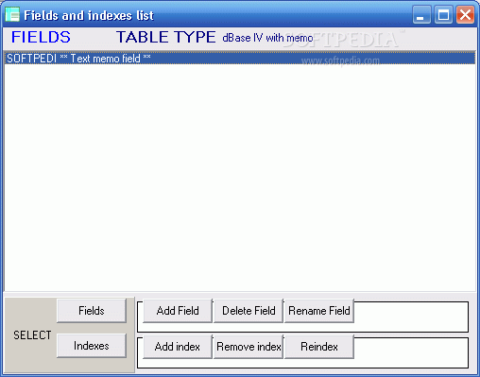
Task: Click the Fields and indexes list title
Action: pyautogui.click(x=89, y=15)
